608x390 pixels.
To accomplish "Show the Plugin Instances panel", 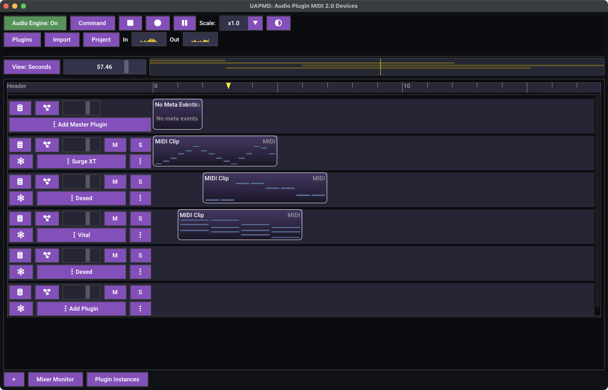I will pos(117,379).
